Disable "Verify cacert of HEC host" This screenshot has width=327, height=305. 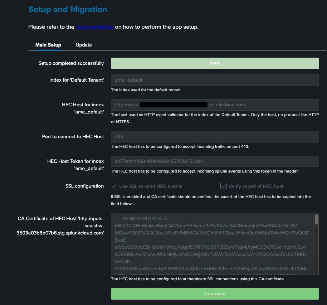(223, 186)
